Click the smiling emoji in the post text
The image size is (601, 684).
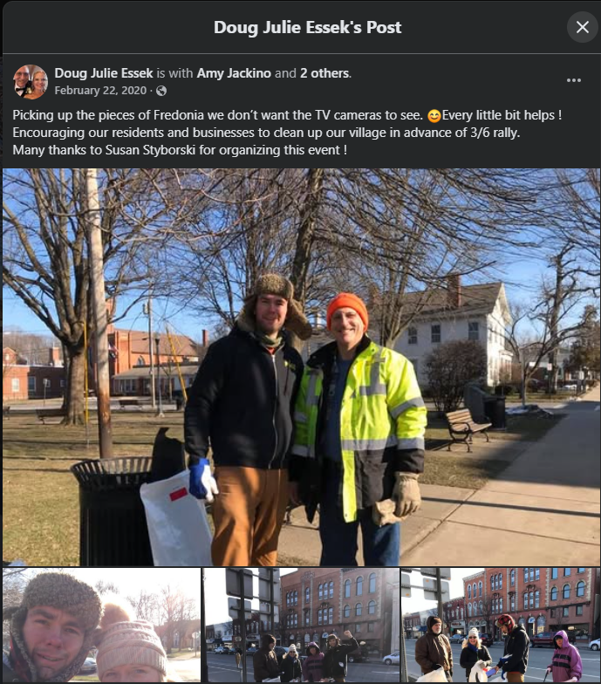[434, 115]
